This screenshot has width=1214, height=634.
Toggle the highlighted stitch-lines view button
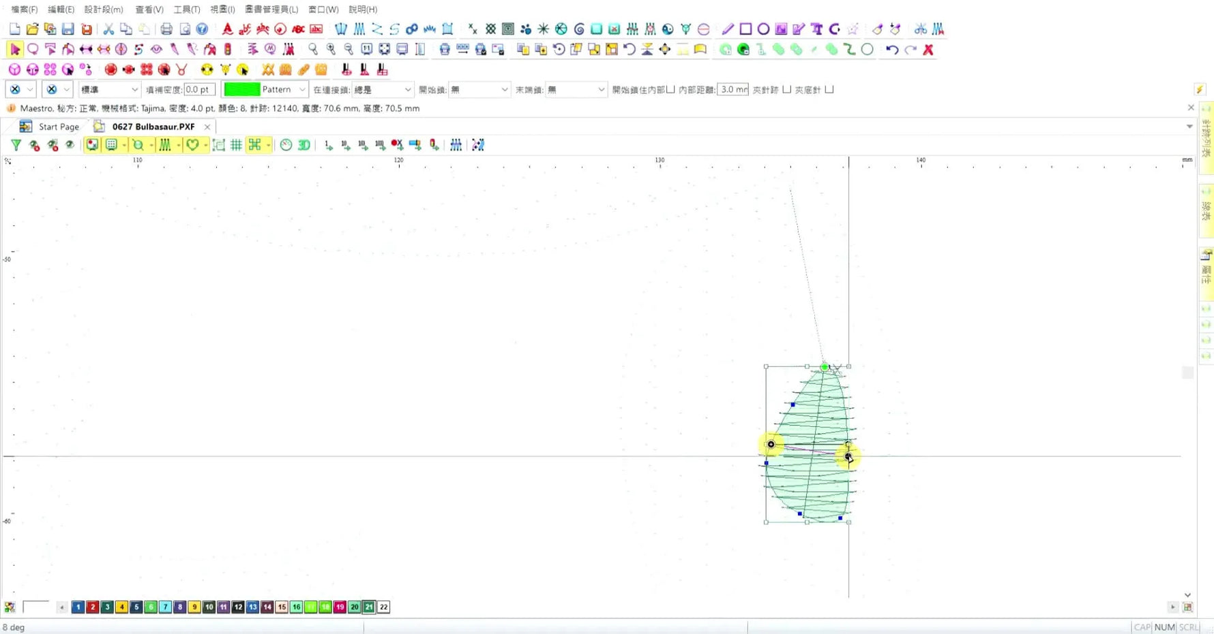(x=165, y=145)
